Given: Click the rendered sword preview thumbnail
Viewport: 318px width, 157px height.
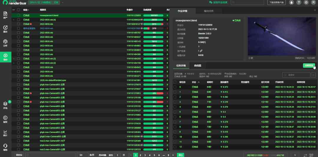Looking at the screenshot, I should click(x=282, y=36).
